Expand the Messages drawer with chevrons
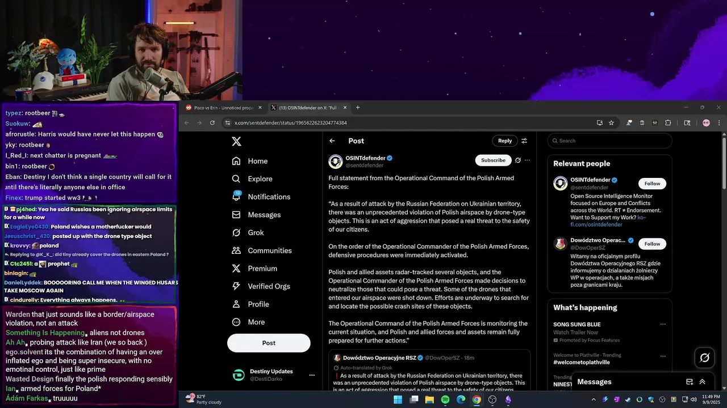727x408 pixels. (703, 382)
